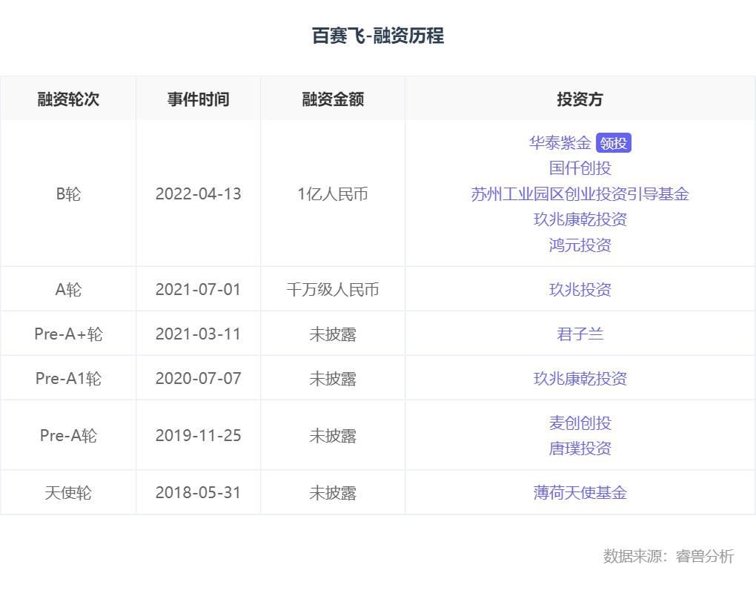756x596 pixels.
Task: Select the title 百赛飞-融资历程
Action: click(x=377, y=36)
